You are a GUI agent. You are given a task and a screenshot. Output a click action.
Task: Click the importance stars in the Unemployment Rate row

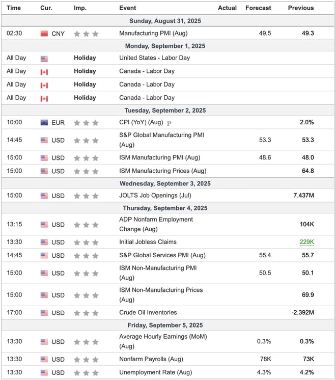tap(86, 373)
